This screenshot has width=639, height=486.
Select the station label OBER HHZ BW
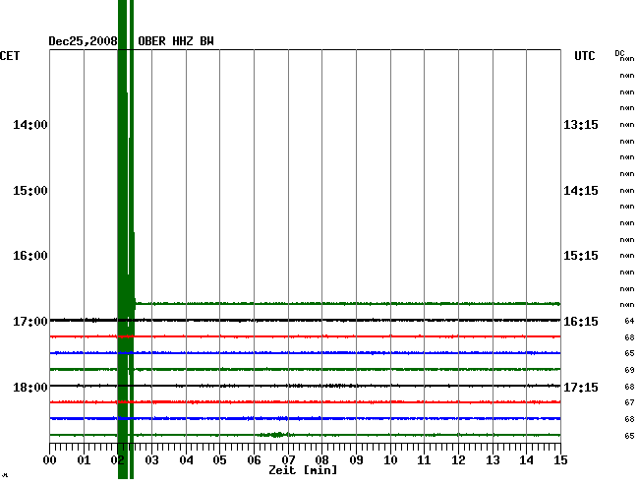pyautogui.click(x=176, y=41)
